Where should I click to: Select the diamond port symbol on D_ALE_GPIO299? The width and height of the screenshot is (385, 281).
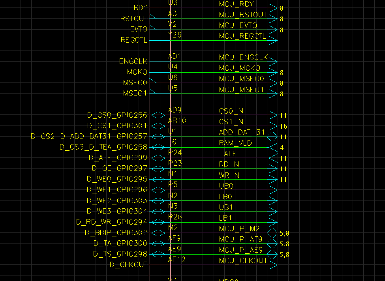click(x=157, y=157)
